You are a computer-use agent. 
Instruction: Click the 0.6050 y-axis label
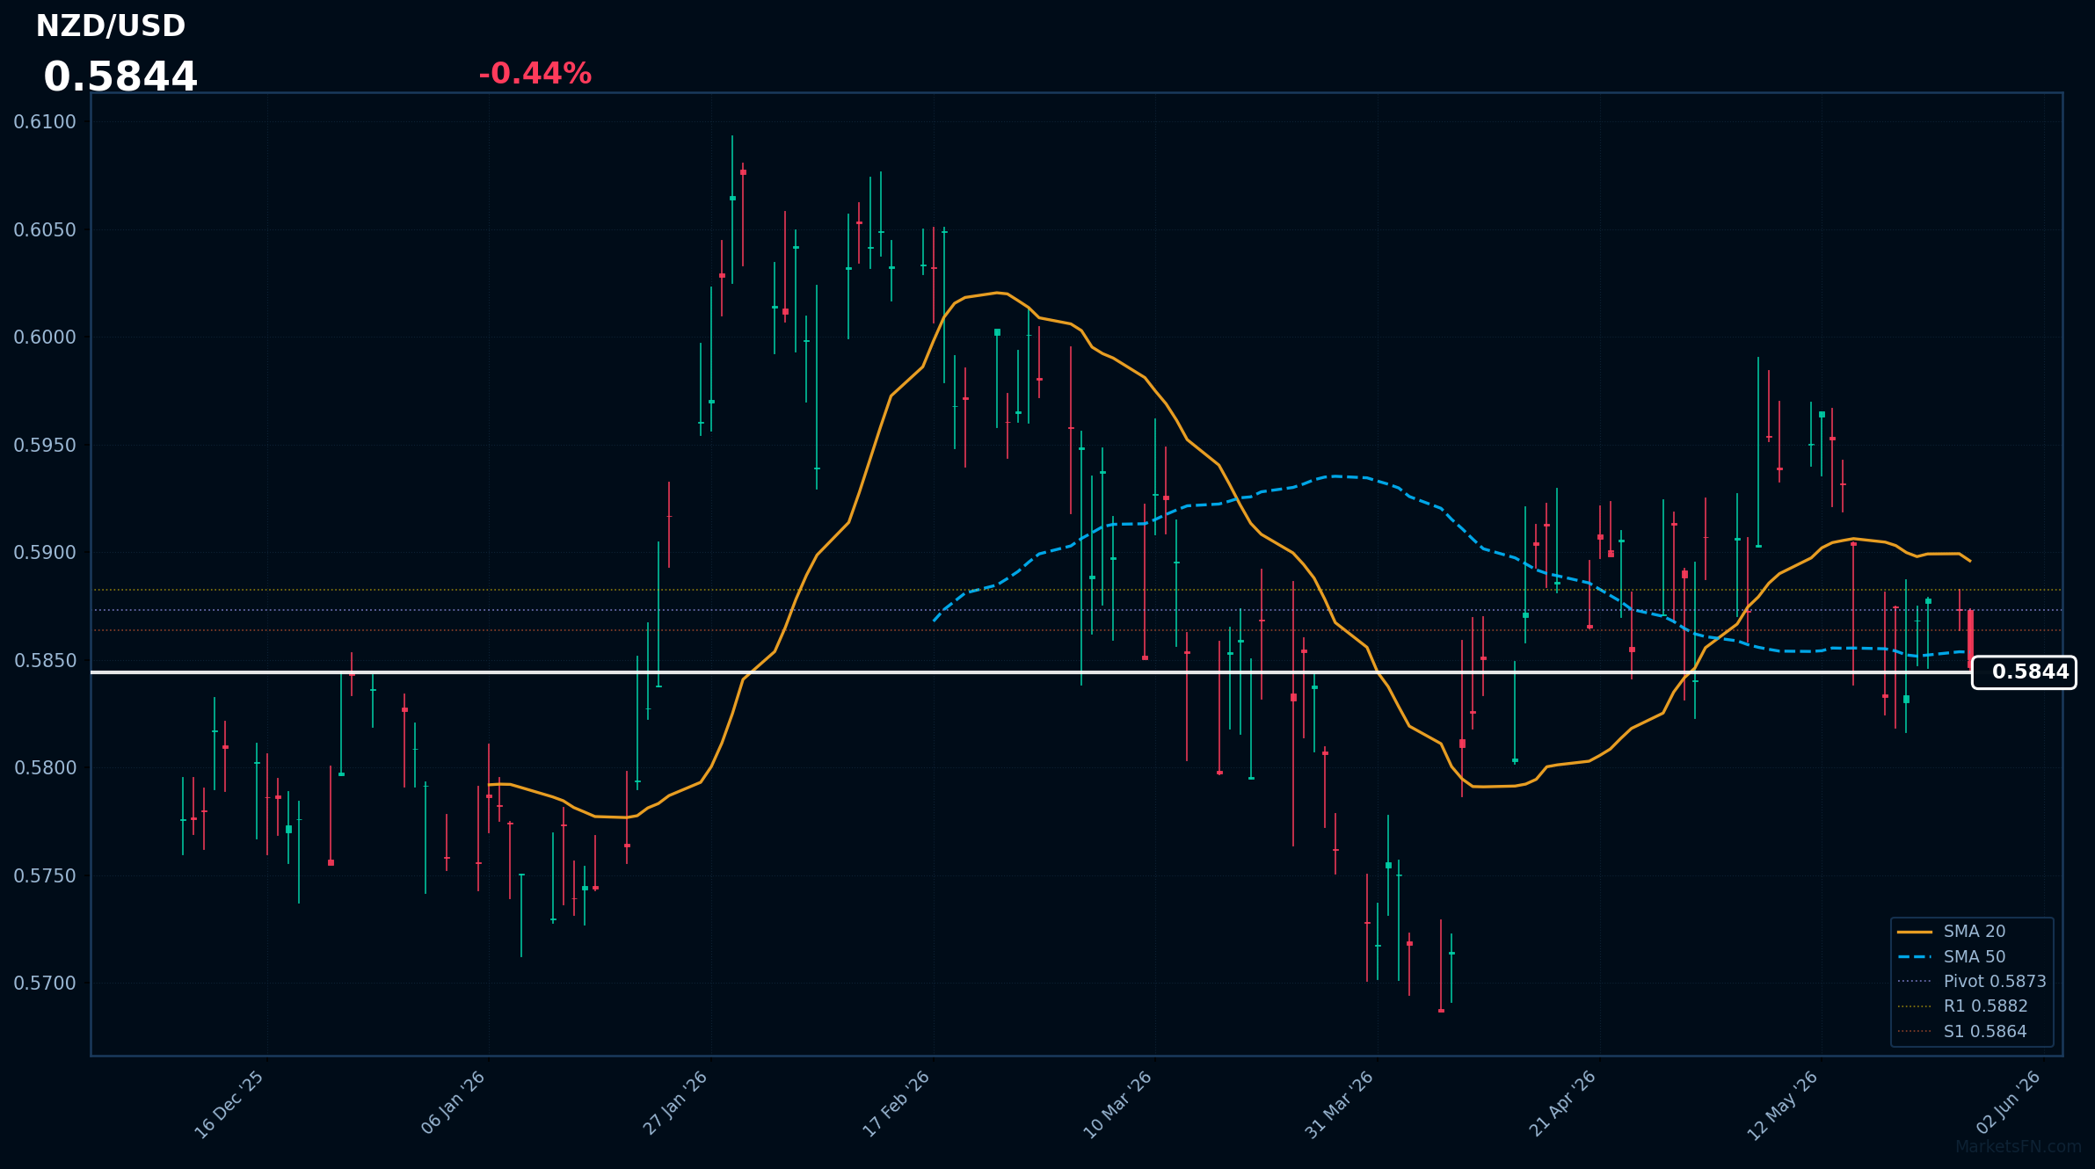45,230
